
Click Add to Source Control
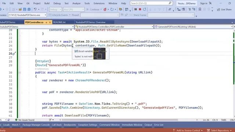[188, 131]
